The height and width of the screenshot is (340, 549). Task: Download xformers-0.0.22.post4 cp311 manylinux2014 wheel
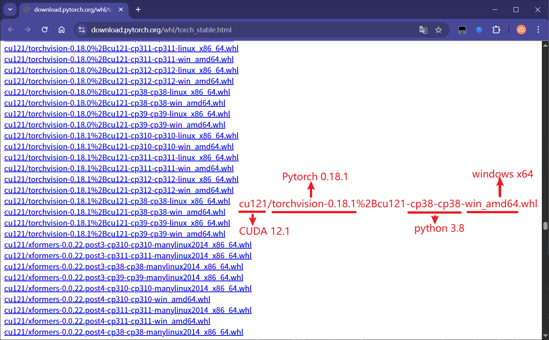coord(128,310)
